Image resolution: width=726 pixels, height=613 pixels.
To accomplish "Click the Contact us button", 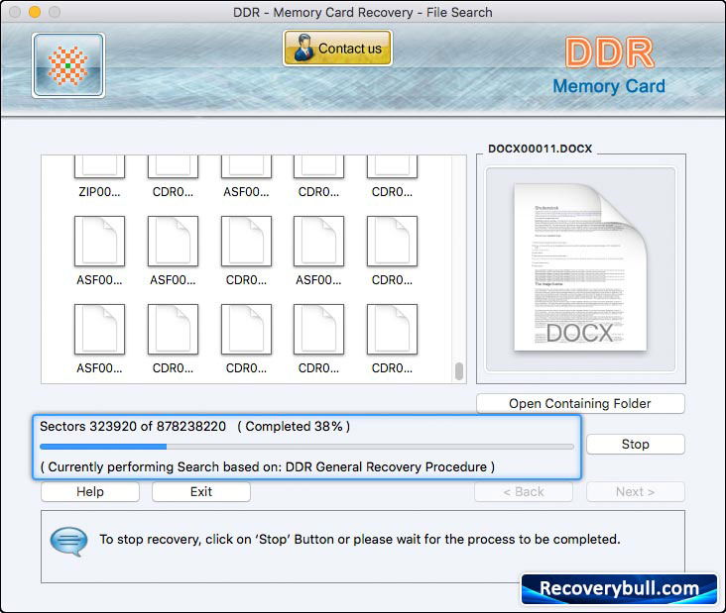I will point(337,49).
